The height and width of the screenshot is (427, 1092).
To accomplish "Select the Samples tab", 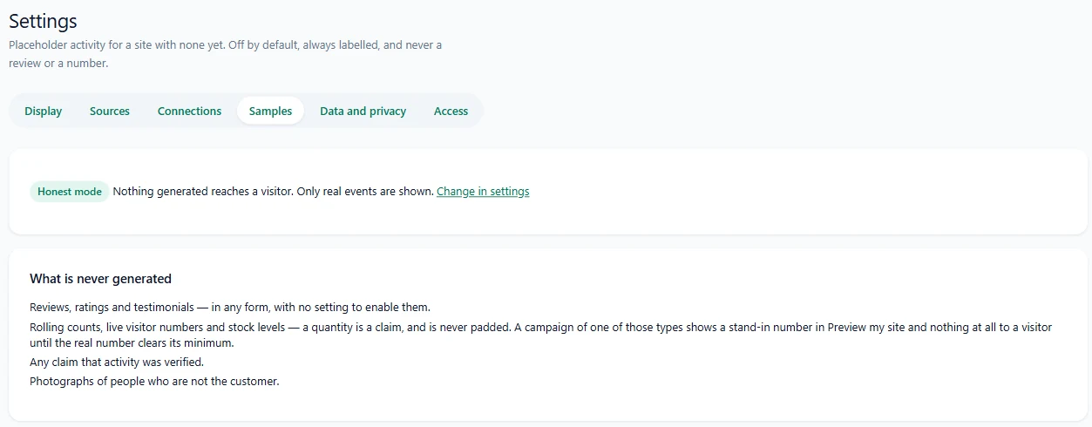I will [270, 111].
